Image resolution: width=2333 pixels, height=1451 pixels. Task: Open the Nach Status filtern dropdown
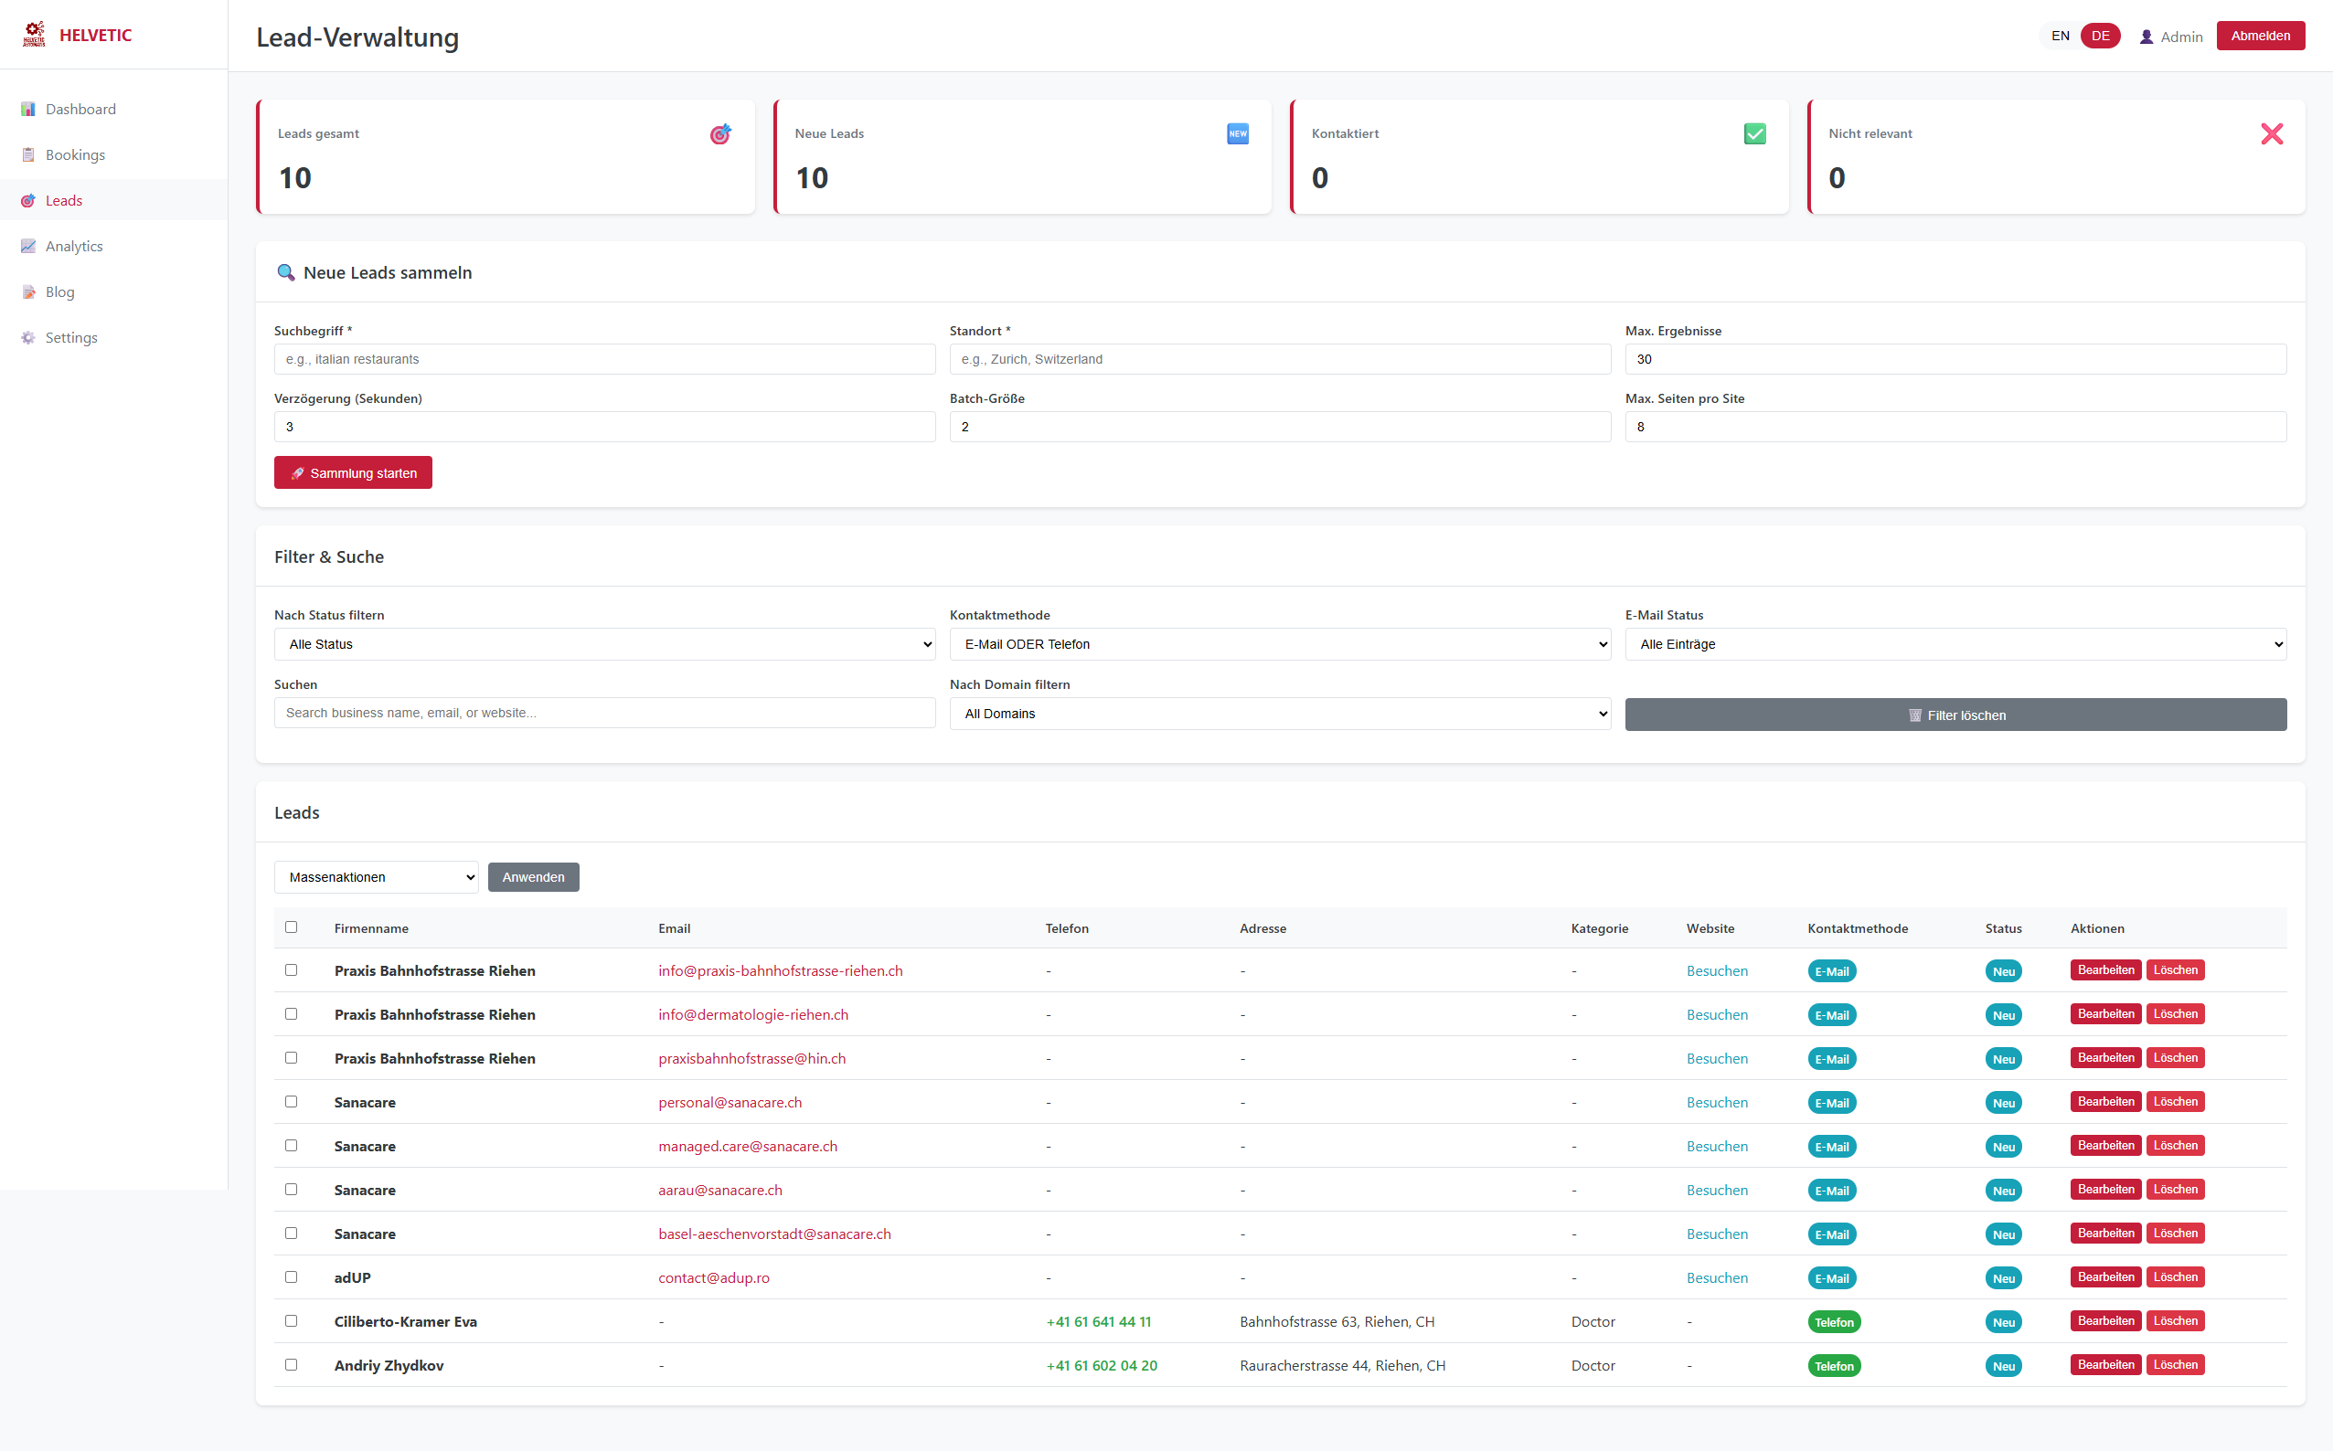click(x=604, y=644)
